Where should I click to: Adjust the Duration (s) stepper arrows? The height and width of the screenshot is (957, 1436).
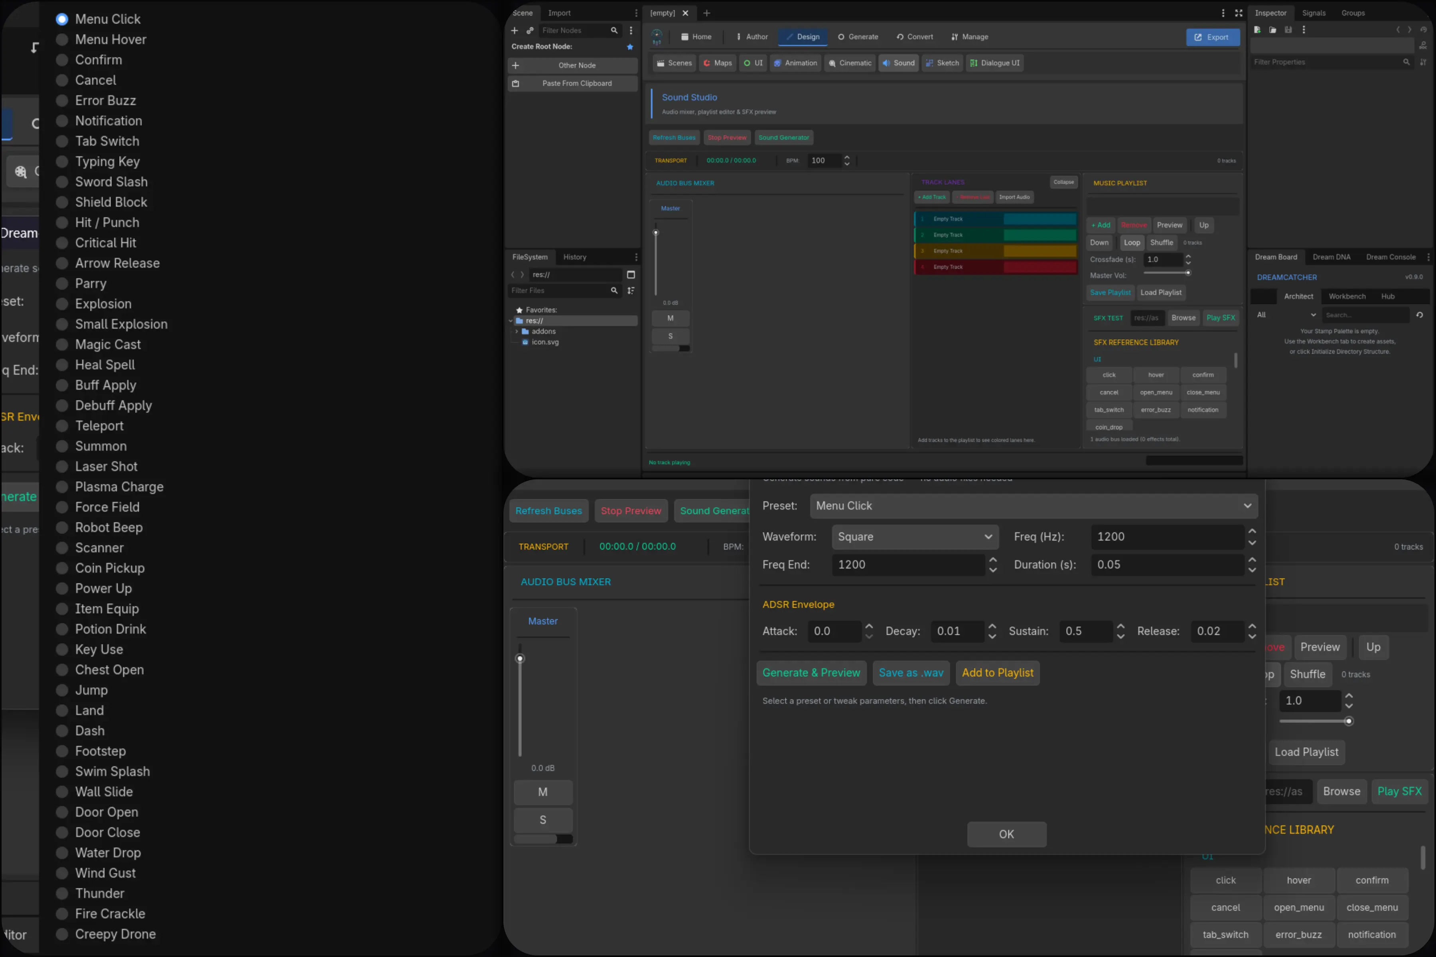(1252, 565)
